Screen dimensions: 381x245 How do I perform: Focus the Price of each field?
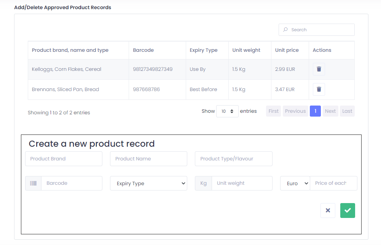(333, 183)
